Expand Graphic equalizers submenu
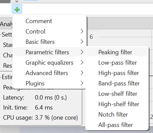 (x=49, y=63)
